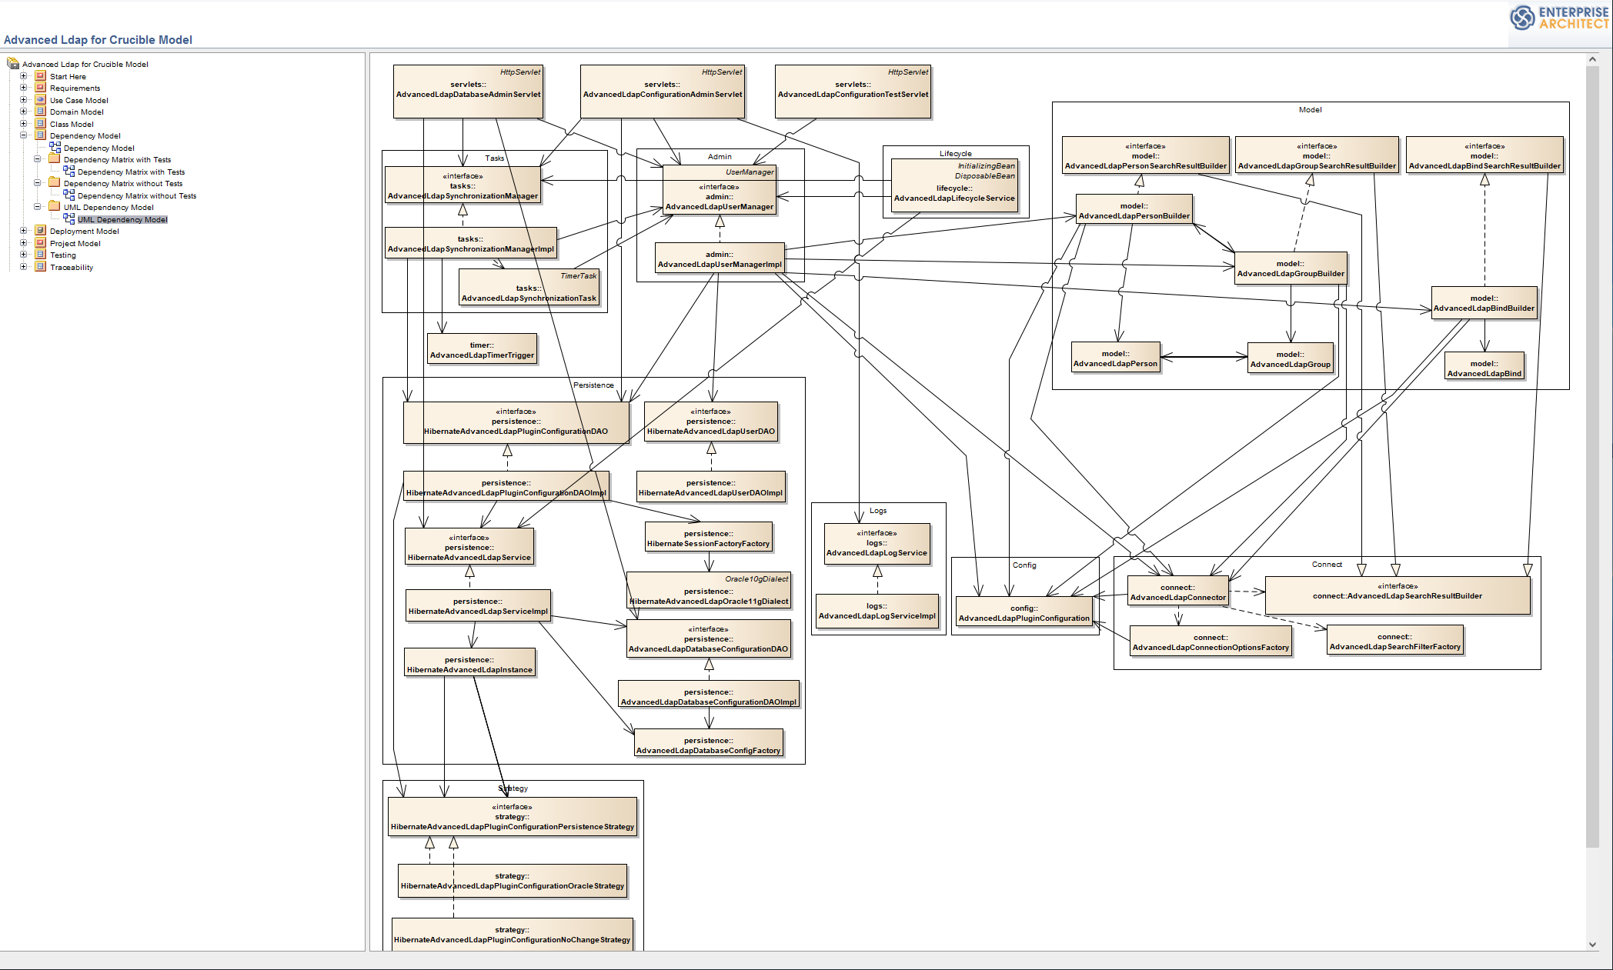Expand the Testing tree node
The height and width of the screenshot is (970, 1613).
(23, 255)
